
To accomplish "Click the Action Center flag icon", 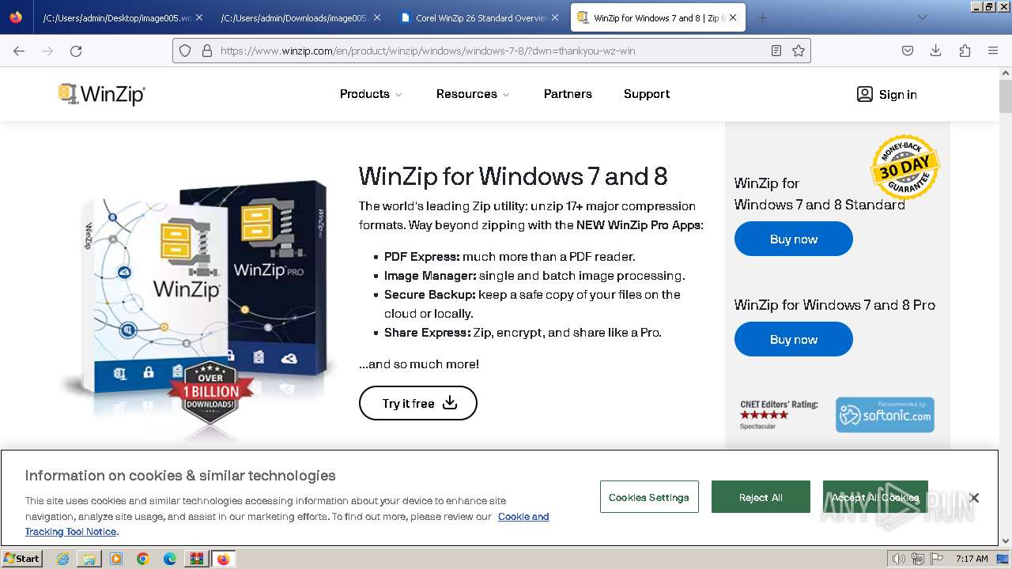I will [x=937, y=559].
